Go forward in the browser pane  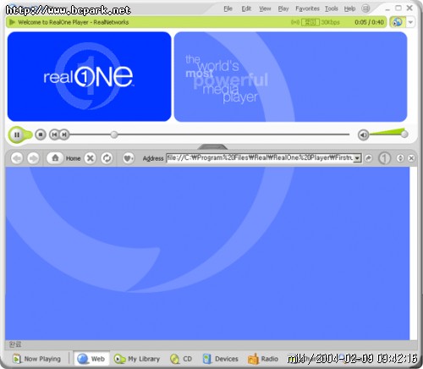coord(33,158)
